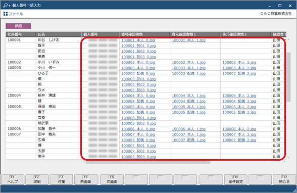Image resolution: width=297 pixels, height=193 pixels.
Task: Select the F3 付箋 function button
Action: pos(61,179)
